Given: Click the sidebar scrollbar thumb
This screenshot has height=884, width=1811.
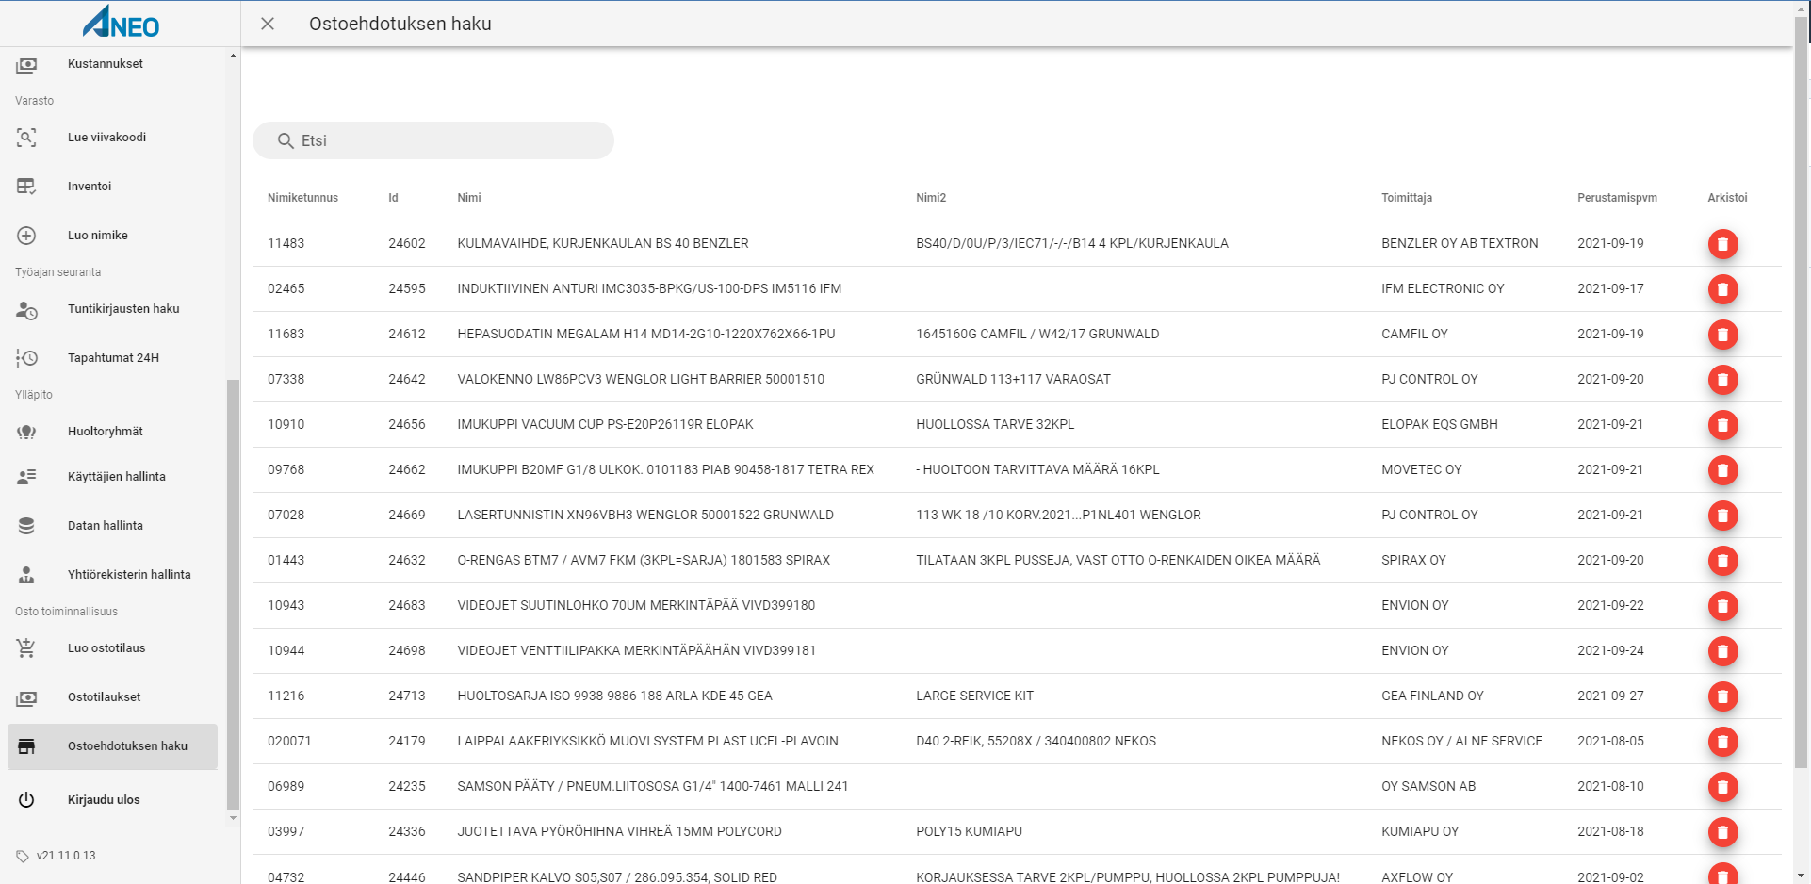Looking at the screenshot, I should [233, 595].
